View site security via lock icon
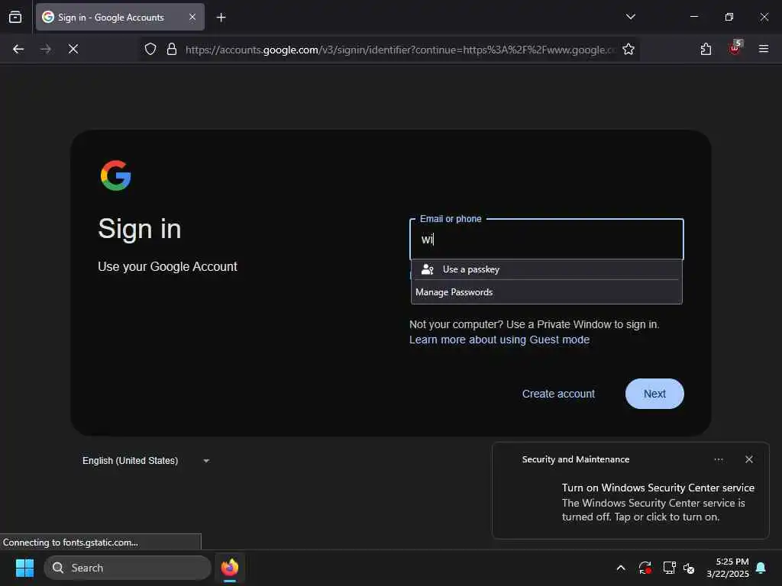 tap(172, 49)
